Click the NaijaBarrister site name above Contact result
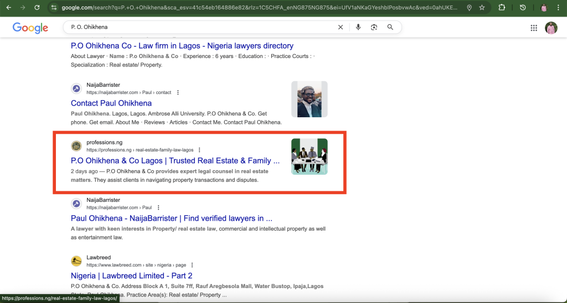This screenshot has height=303, width=567. 103,85
